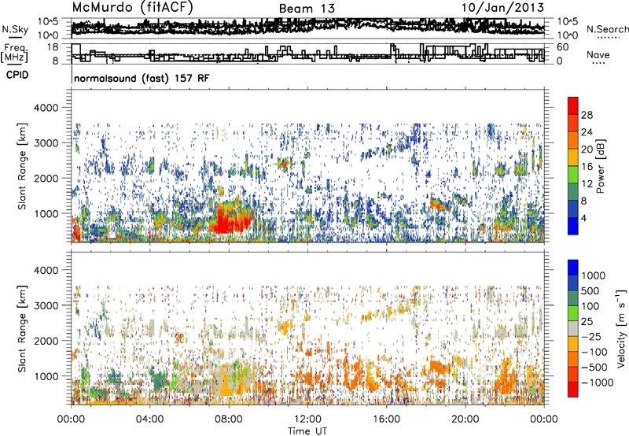
Task: Pick the light green 12–16 dB colorbar segment
Action: click(573, 175)
